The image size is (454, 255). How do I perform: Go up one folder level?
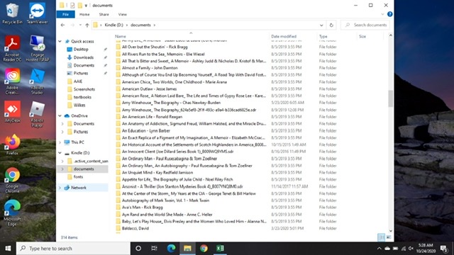[x=87, y=25]
